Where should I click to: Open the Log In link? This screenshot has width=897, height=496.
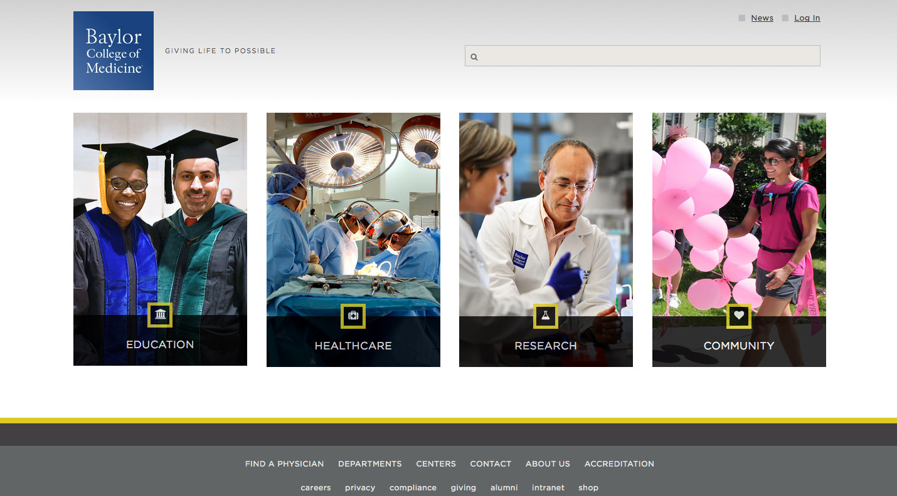pyautogui.click(x=807, y=18)
